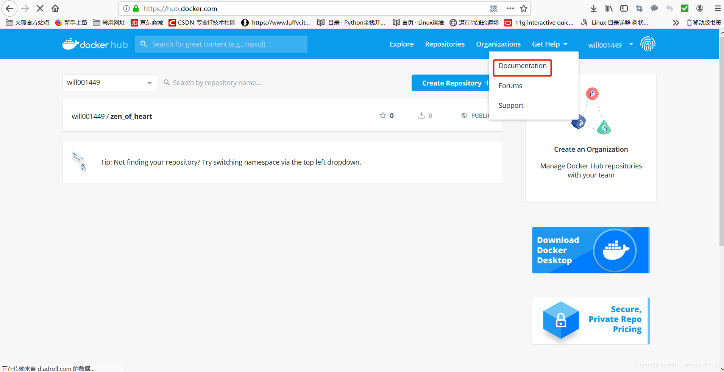Stop page loading with X button
Screen dimensions: 724x372
pyautogui.click(x=40, y=8)
